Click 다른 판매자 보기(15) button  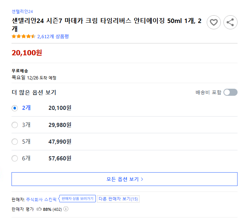click(x=118, y=199)
